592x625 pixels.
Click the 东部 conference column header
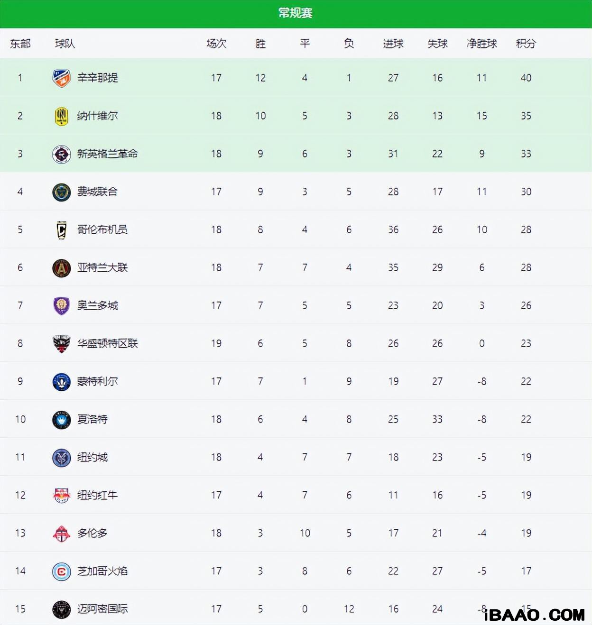click(x=20, y=44)
